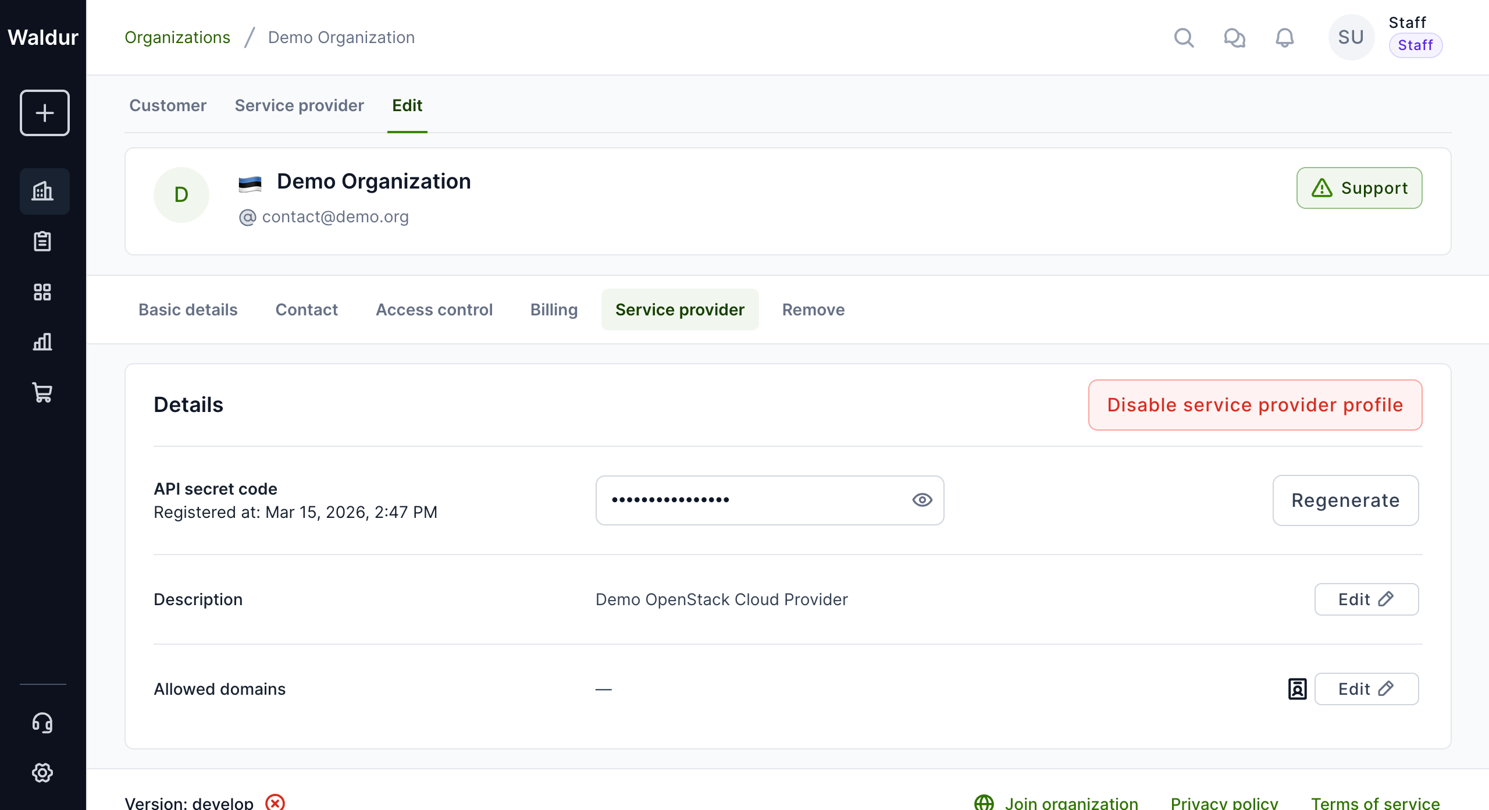Reveal API secret code with eye icon
Viewport: 1489px width, 810px height.
pyautogui.click(x=922, y=500)
